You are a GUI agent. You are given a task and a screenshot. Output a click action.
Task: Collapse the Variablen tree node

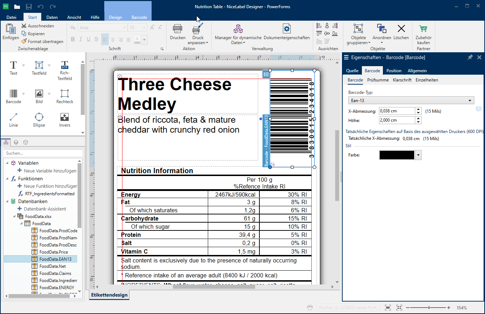point(7,163)
